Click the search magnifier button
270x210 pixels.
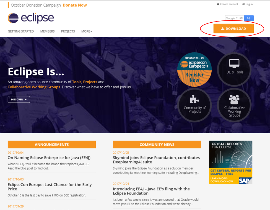(249, 18)
